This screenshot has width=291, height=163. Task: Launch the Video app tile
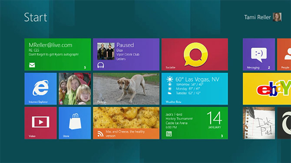pyautogui.click(x=40, y=123)
